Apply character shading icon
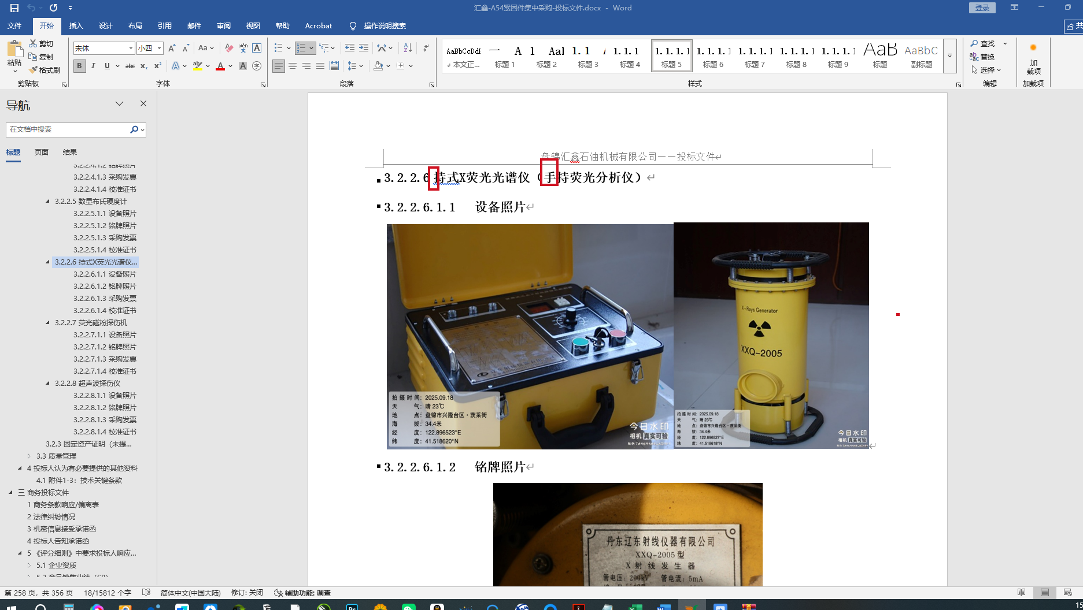The image size is (1083, 610). 243,66
